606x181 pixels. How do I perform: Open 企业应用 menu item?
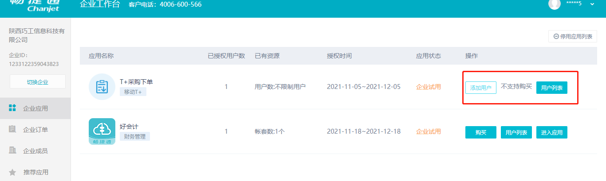[35, 108]
